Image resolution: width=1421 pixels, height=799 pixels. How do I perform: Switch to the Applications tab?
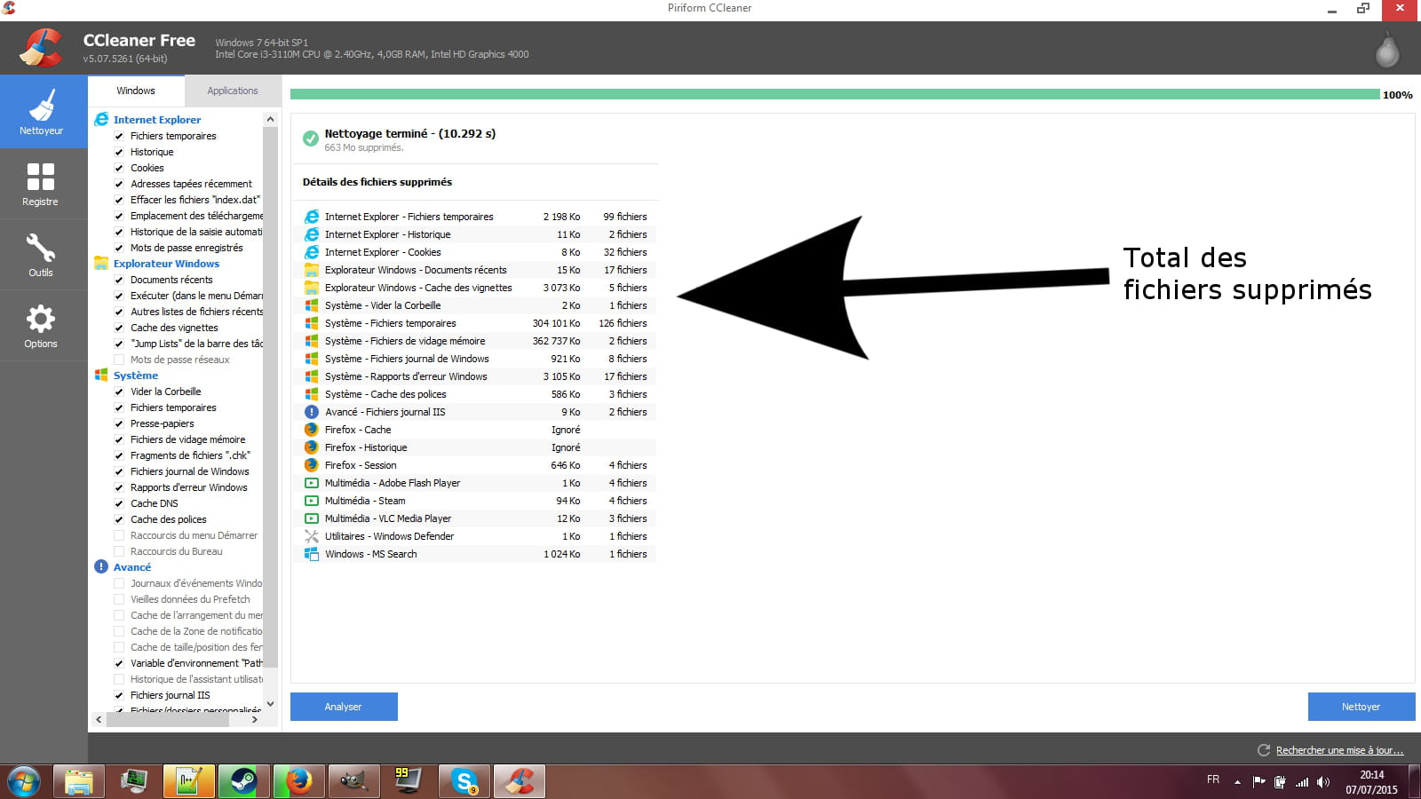click(232, 91)
